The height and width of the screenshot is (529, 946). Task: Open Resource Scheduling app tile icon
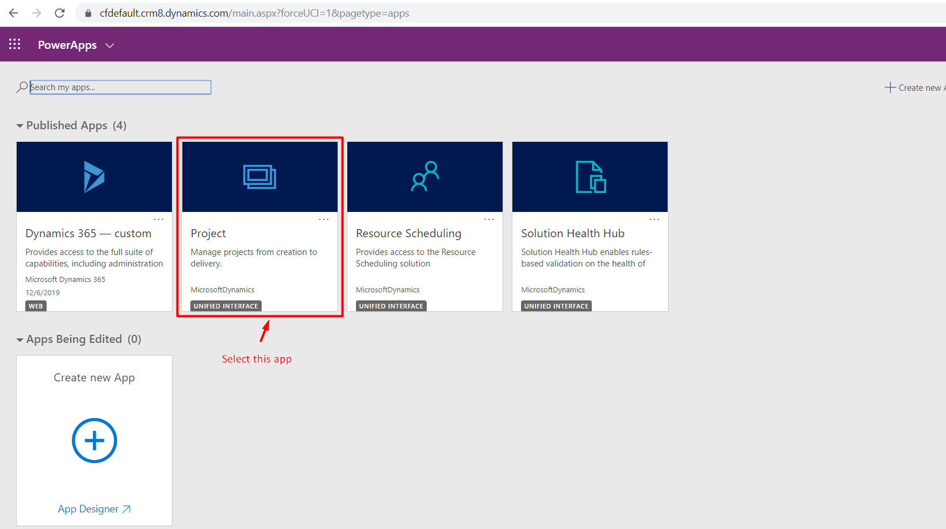coord(425,176)
